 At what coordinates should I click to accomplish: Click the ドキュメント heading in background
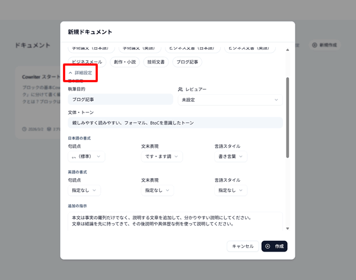pyautogui.click(x=33, y=45)
